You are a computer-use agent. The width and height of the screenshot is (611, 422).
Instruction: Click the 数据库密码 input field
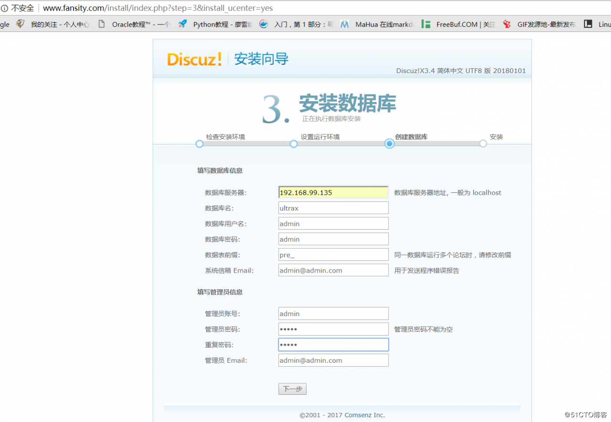(x=333, y=239)
